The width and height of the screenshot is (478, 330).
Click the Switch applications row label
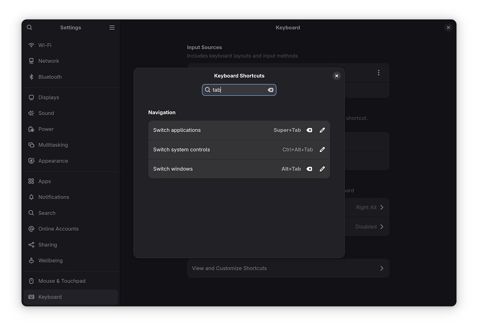[x=177, y=130]
